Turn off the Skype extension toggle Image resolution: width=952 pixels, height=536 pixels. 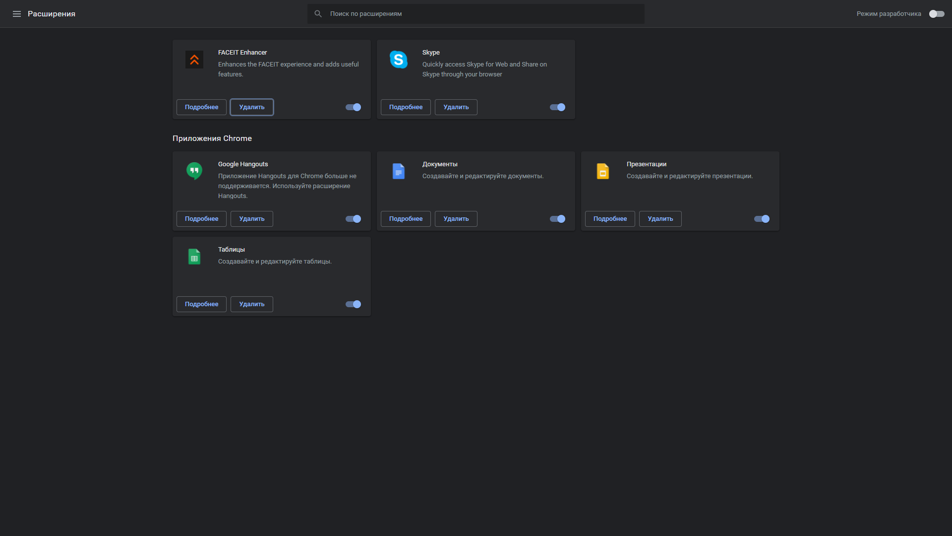558,107
